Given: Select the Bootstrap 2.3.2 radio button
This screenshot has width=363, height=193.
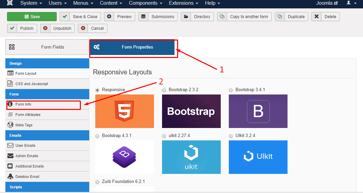Looking at the screenshot, I should coord(164,90).
